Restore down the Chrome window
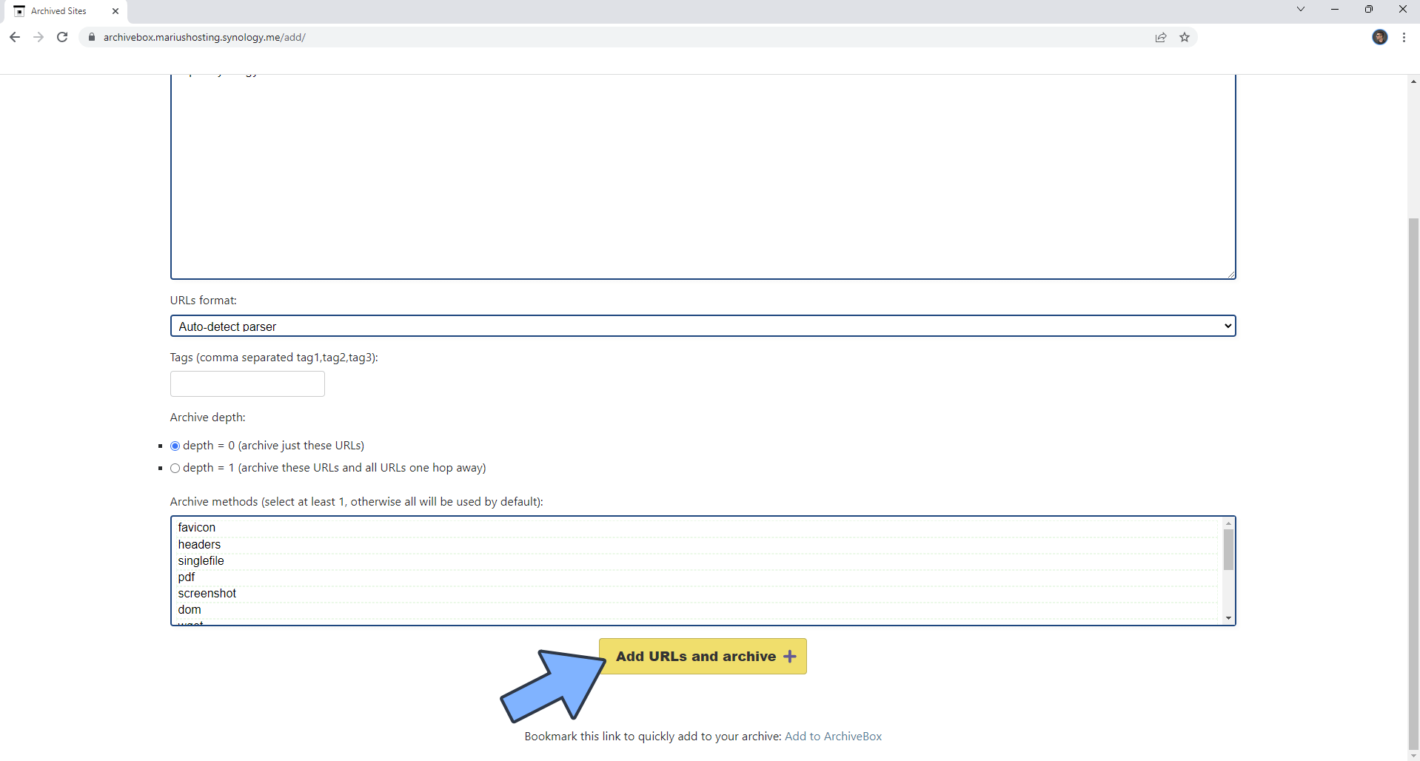Image resolution: width=1420 pixels, height=761 pixels. click(x=1369, y=10)
